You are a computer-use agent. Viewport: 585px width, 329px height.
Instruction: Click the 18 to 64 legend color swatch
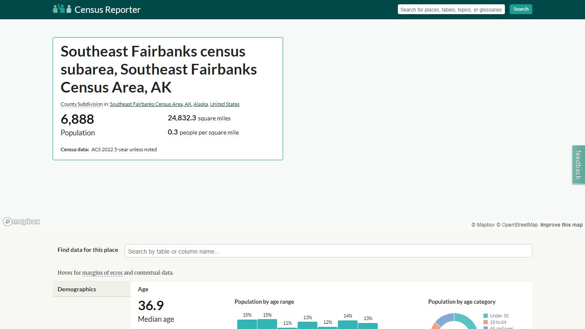(x=486, y=322)
